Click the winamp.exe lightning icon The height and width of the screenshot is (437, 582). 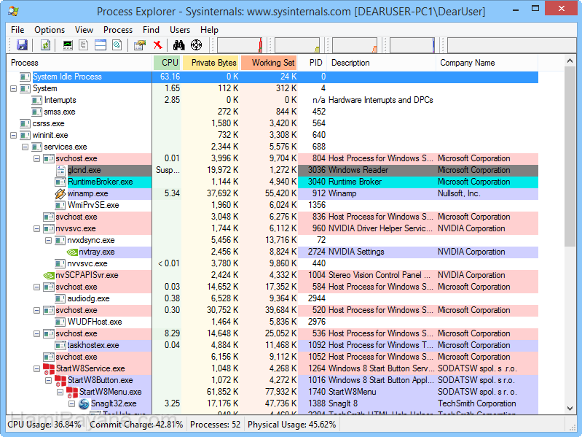click(x=60, y=193)
